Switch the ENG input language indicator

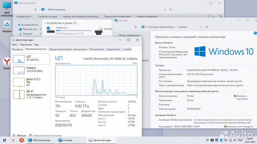(x=240, y=140)
